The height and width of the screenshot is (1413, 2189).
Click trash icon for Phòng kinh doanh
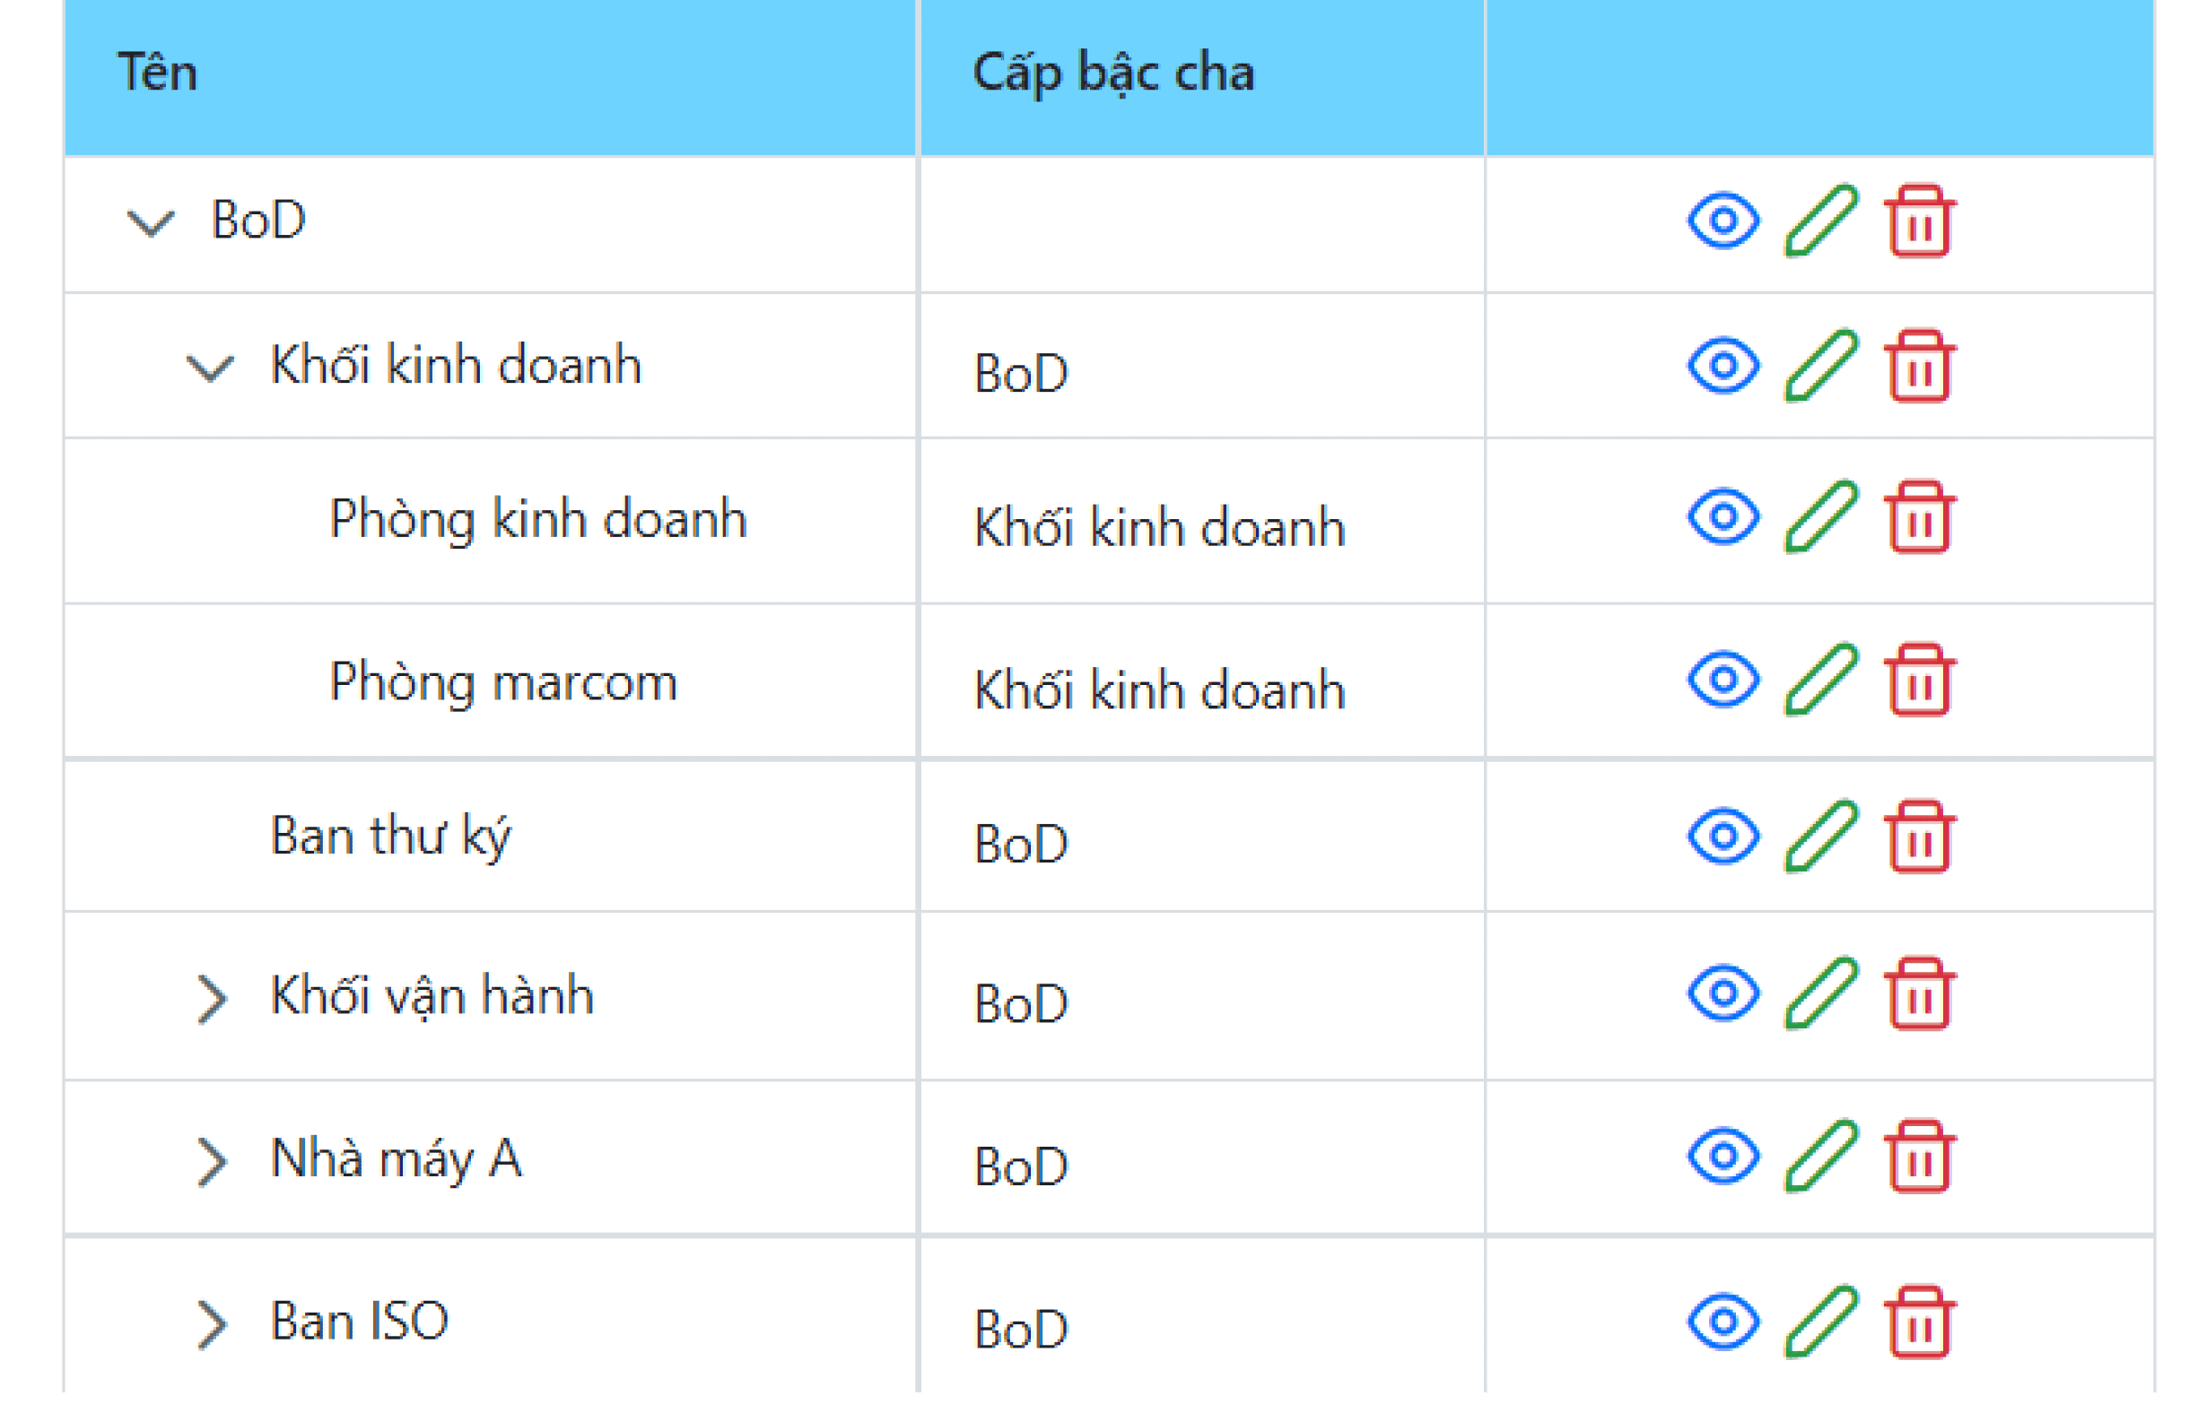point(1919,519)
